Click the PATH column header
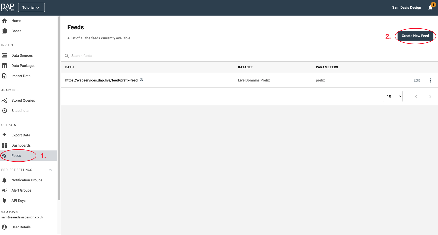Screen dimensions: 438x235 69,67
